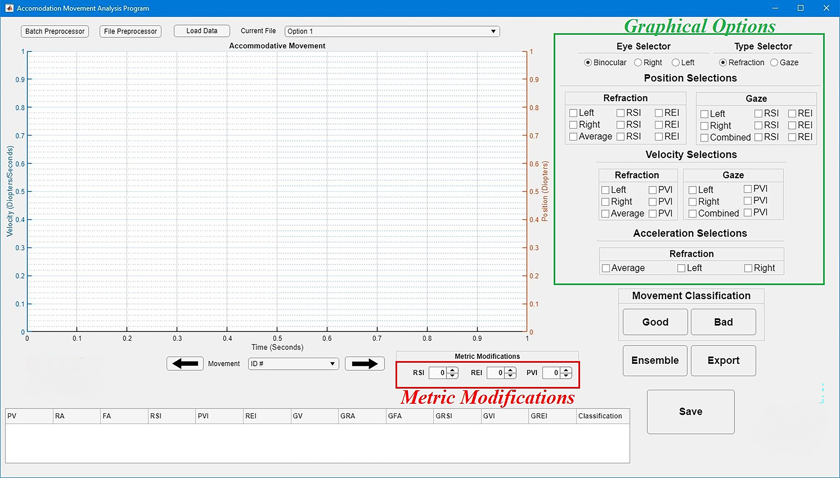840x478 pixels.
Task: Select the Gaze type radio button
Action: pos(774,62)
